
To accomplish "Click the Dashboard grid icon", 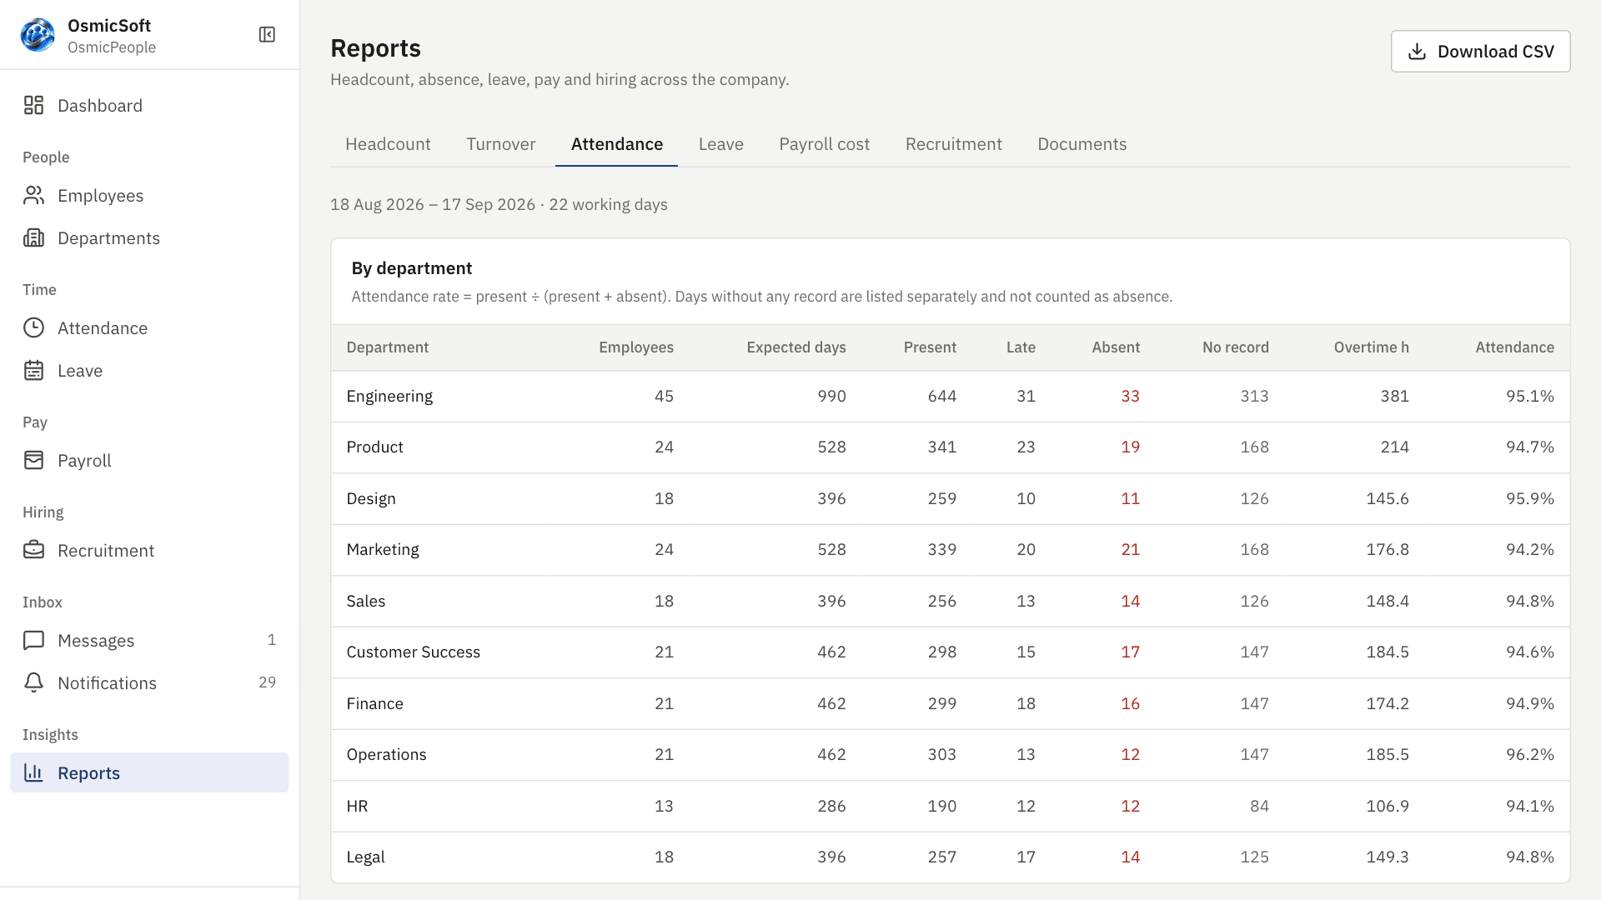I will point(33,105).
